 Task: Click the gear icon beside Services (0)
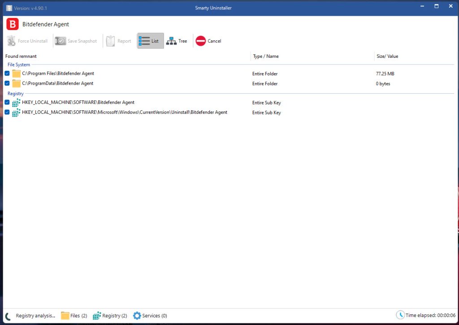point(137,316)
